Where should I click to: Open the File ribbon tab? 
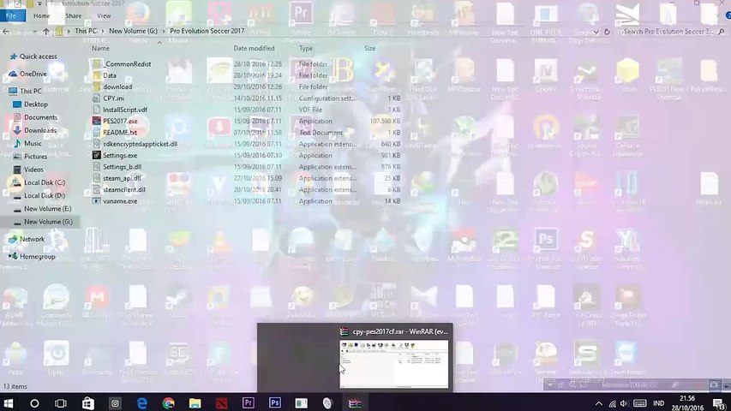click(x=11, y=15)
